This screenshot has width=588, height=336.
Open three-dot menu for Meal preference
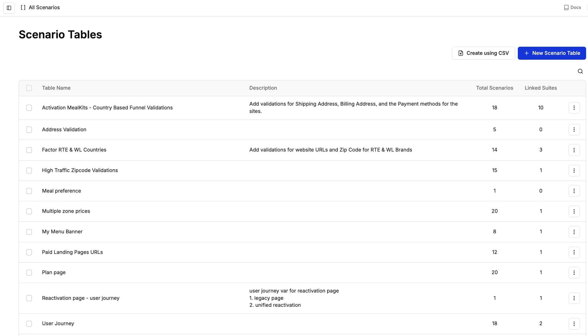[x=574, y=191]
